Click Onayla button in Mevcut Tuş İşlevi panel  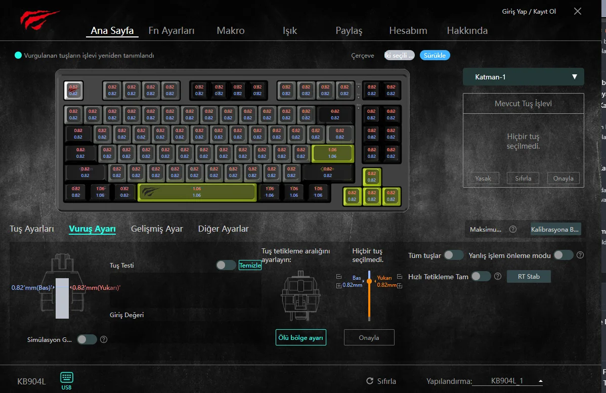[x=564, y=178]
